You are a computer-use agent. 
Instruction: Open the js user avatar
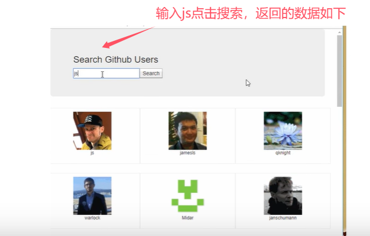tap(92, 131)
